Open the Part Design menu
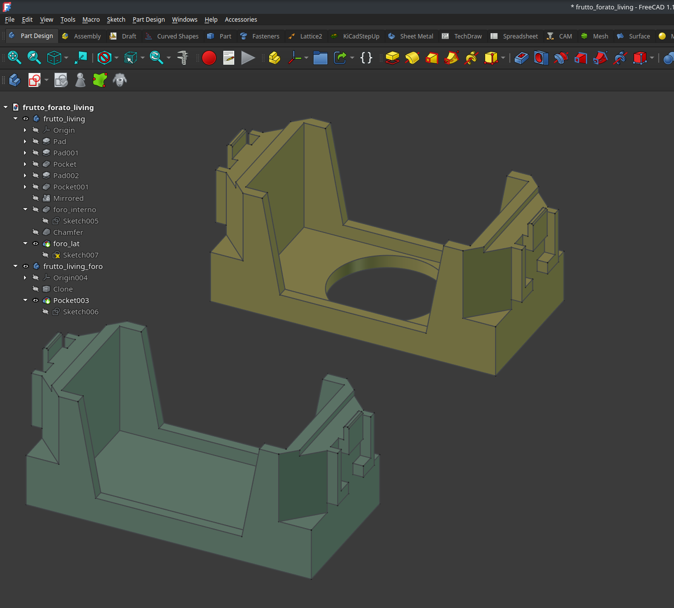Screen dimensions: 674x608 [x=148, y=20]
